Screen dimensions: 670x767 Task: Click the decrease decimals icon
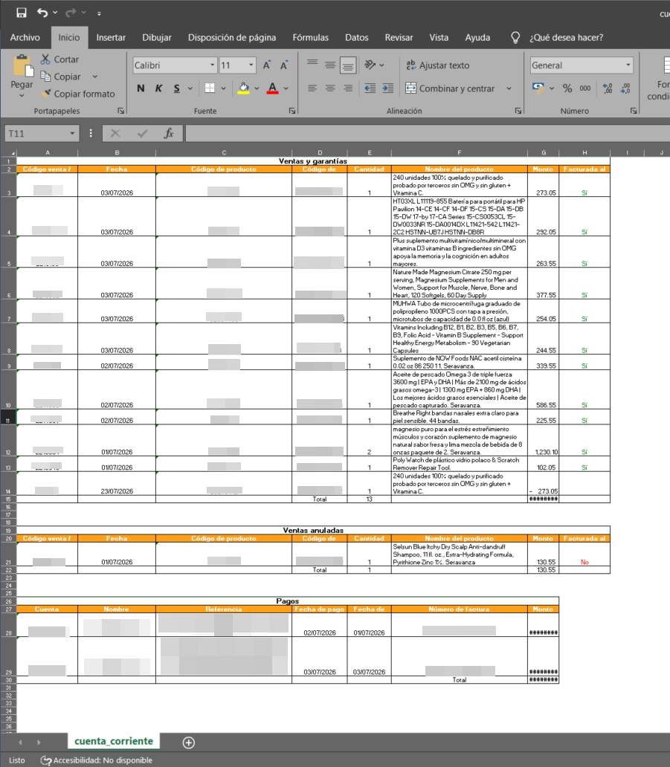pos(625,88)
